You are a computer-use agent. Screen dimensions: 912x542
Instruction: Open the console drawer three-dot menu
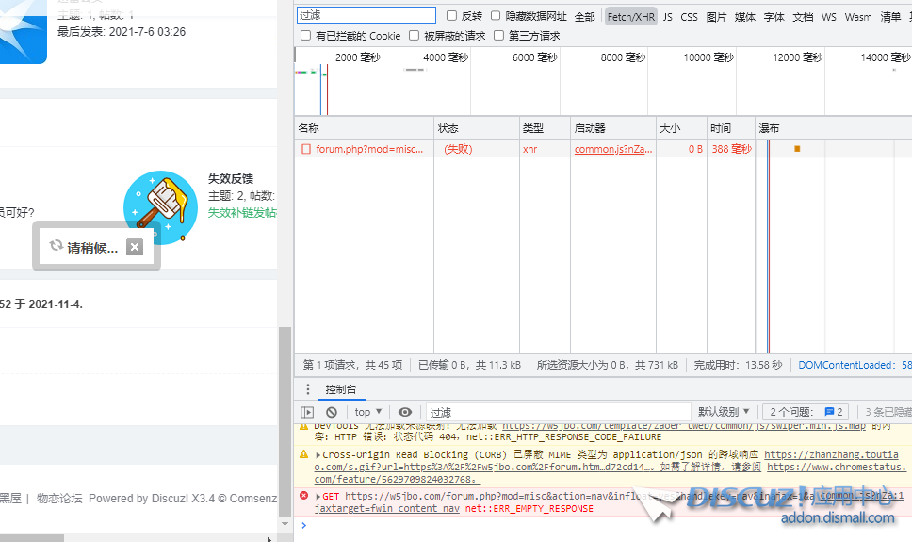click(307, 389)
